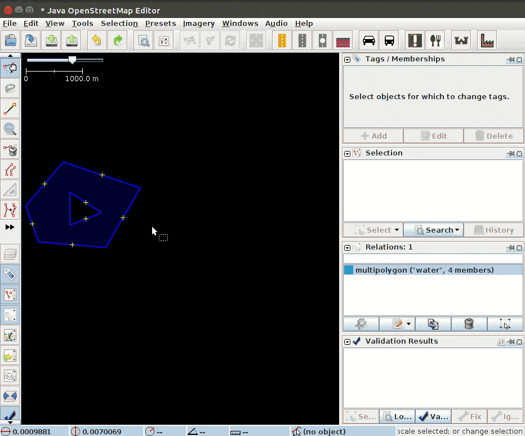Collapse the Relations panel with its arrow toggle
This screenshot has height=436, width=525.
tap(346, 247)
